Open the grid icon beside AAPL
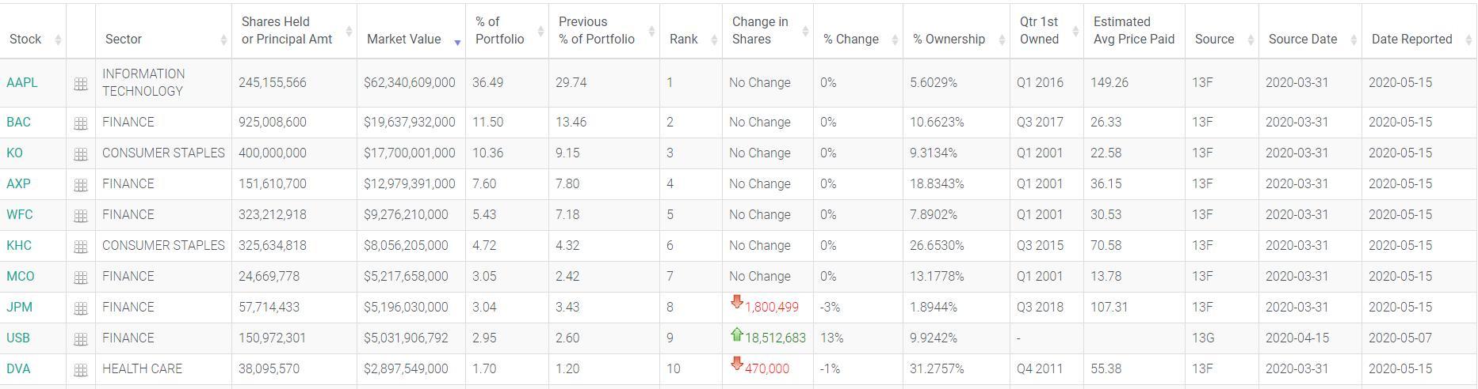Image resolution: width=1478 pixels, height=389 pixels. point(81,83)
